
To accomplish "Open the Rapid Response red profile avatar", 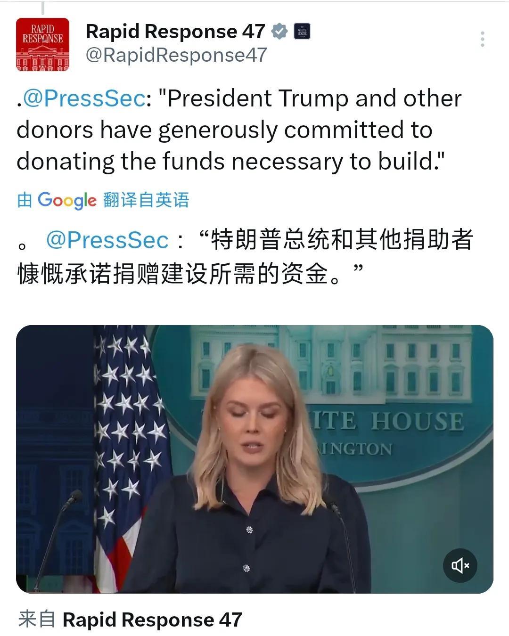I will pyautogui.click(x=42, y=44).
